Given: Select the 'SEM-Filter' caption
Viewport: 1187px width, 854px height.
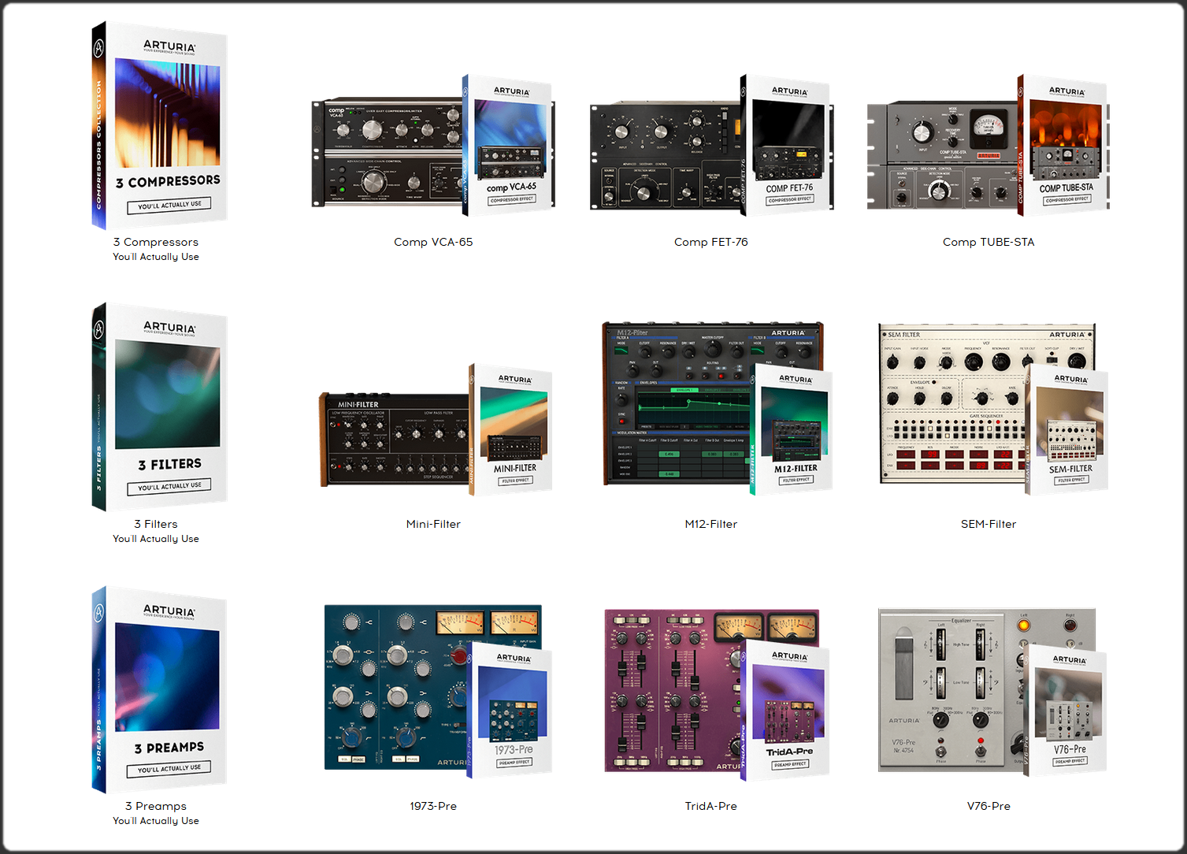Looking at the screenshot, I should point(989,524).
